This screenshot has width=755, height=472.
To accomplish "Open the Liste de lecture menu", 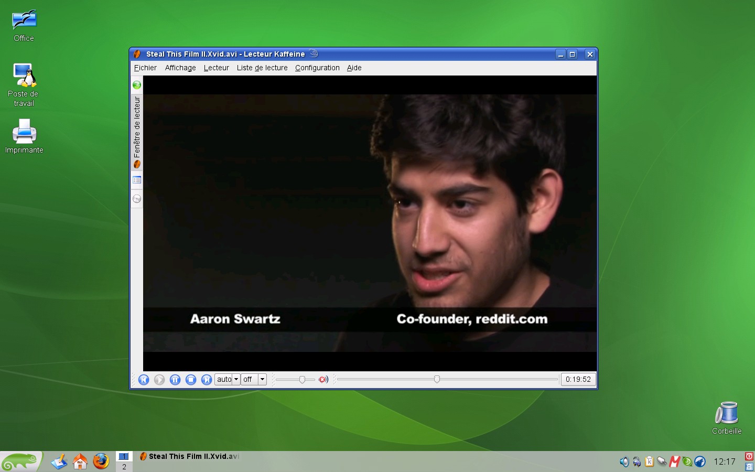I will 262,68.
